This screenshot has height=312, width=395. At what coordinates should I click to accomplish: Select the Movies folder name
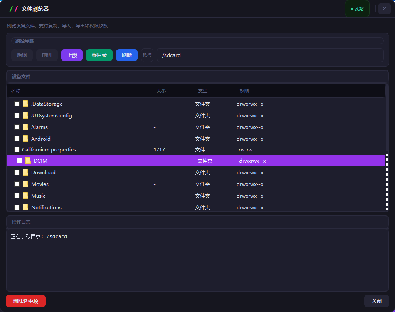click(x=40, y=184)
